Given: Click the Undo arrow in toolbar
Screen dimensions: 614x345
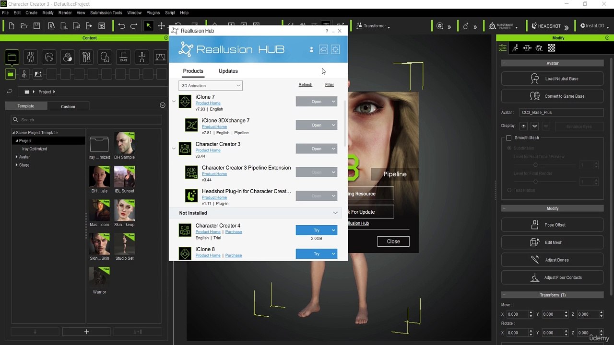Looking at the screenshot, I should click(x=122, y=26).
